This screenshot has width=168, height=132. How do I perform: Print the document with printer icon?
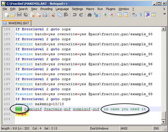(x=45, y=15)
